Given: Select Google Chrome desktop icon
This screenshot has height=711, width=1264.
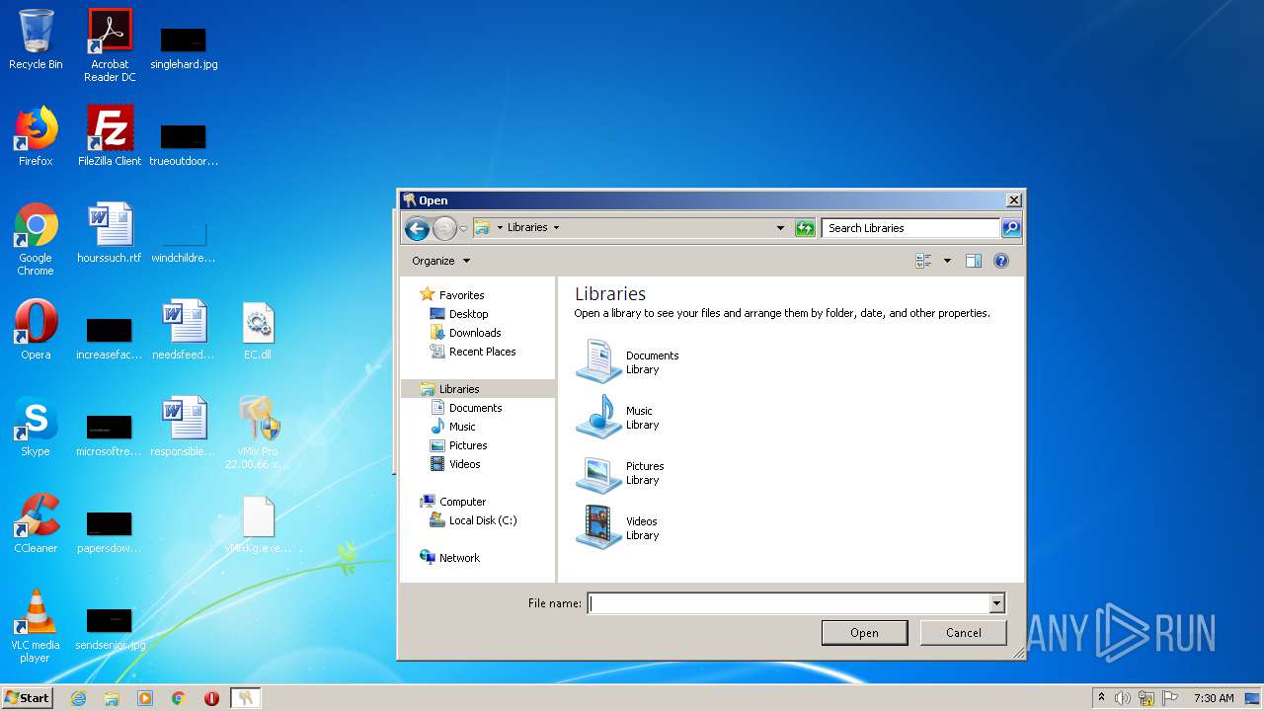Looking at the screenshot, I should [36, 240].
